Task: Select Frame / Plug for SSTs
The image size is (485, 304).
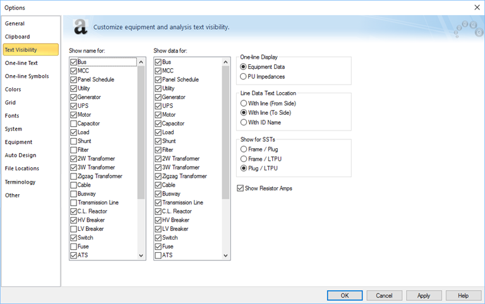Action: pos(244,149)
